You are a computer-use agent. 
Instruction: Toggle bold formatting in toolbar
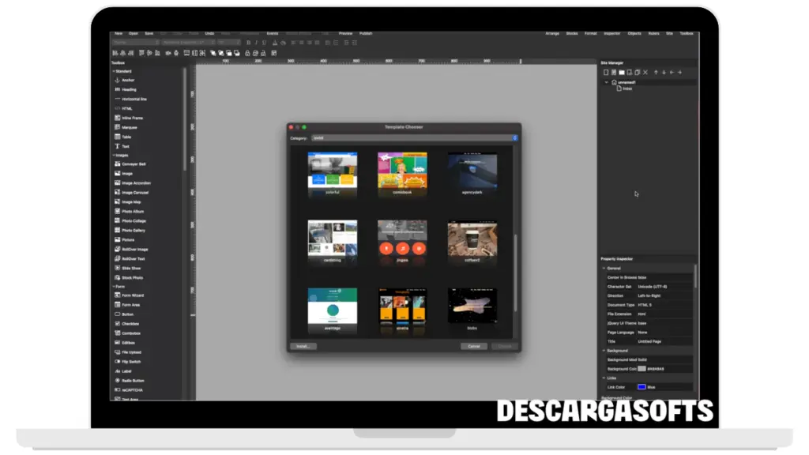pyautogui.click(x=248, y=43)
